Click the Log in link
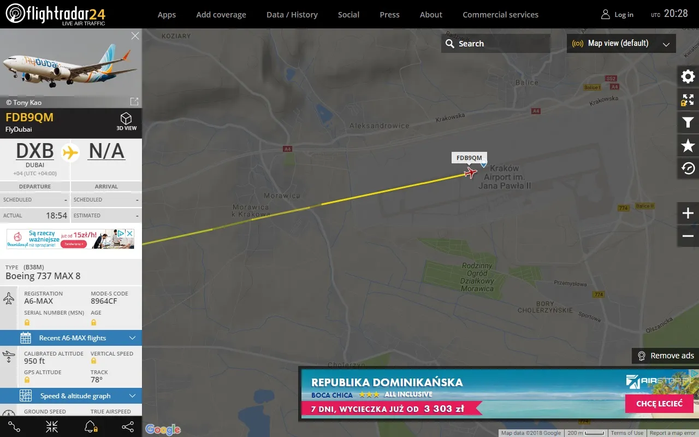Viewport: 699px width, 437px height. point(623,14)
